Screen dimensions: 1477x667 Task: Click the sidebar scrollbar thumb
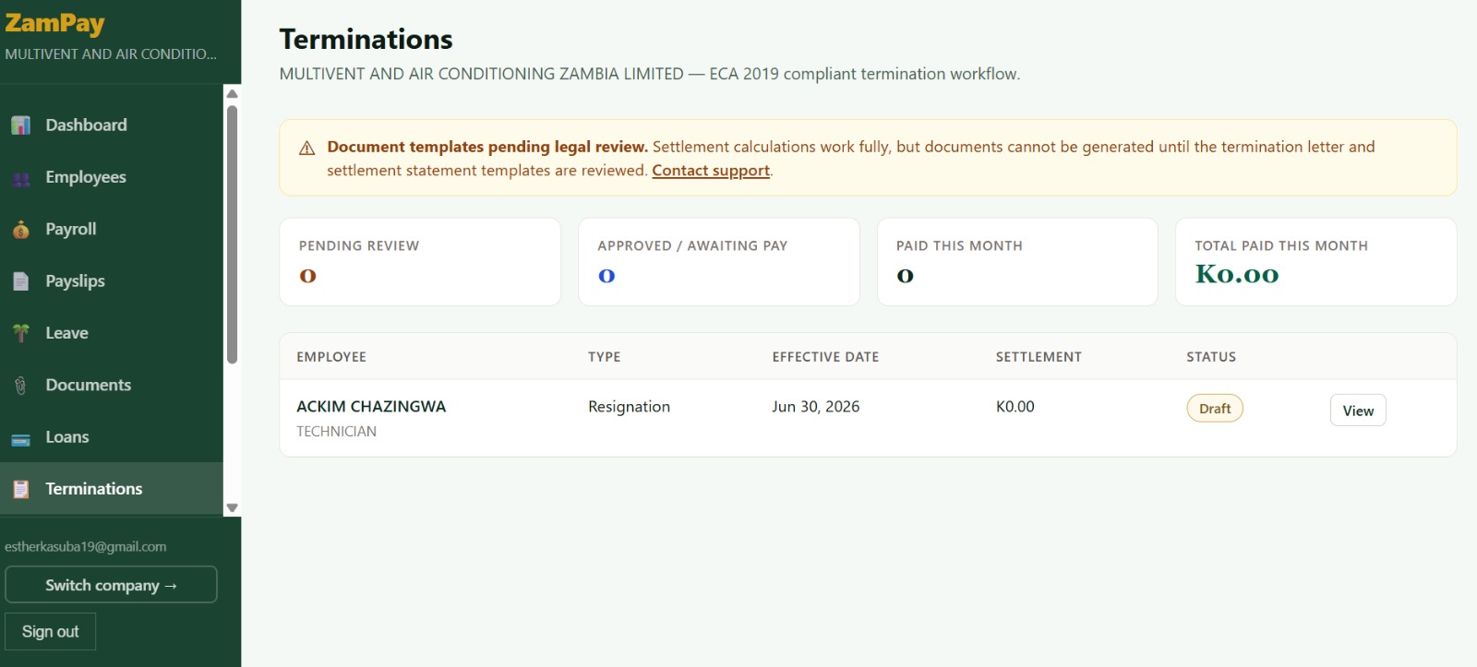[233, 235]
